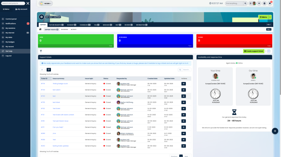Image resolution: width=281 pixels, height=157 pixels.
Task: Open 'testing ticket updates' summary link
Action: tap(60, 146)
